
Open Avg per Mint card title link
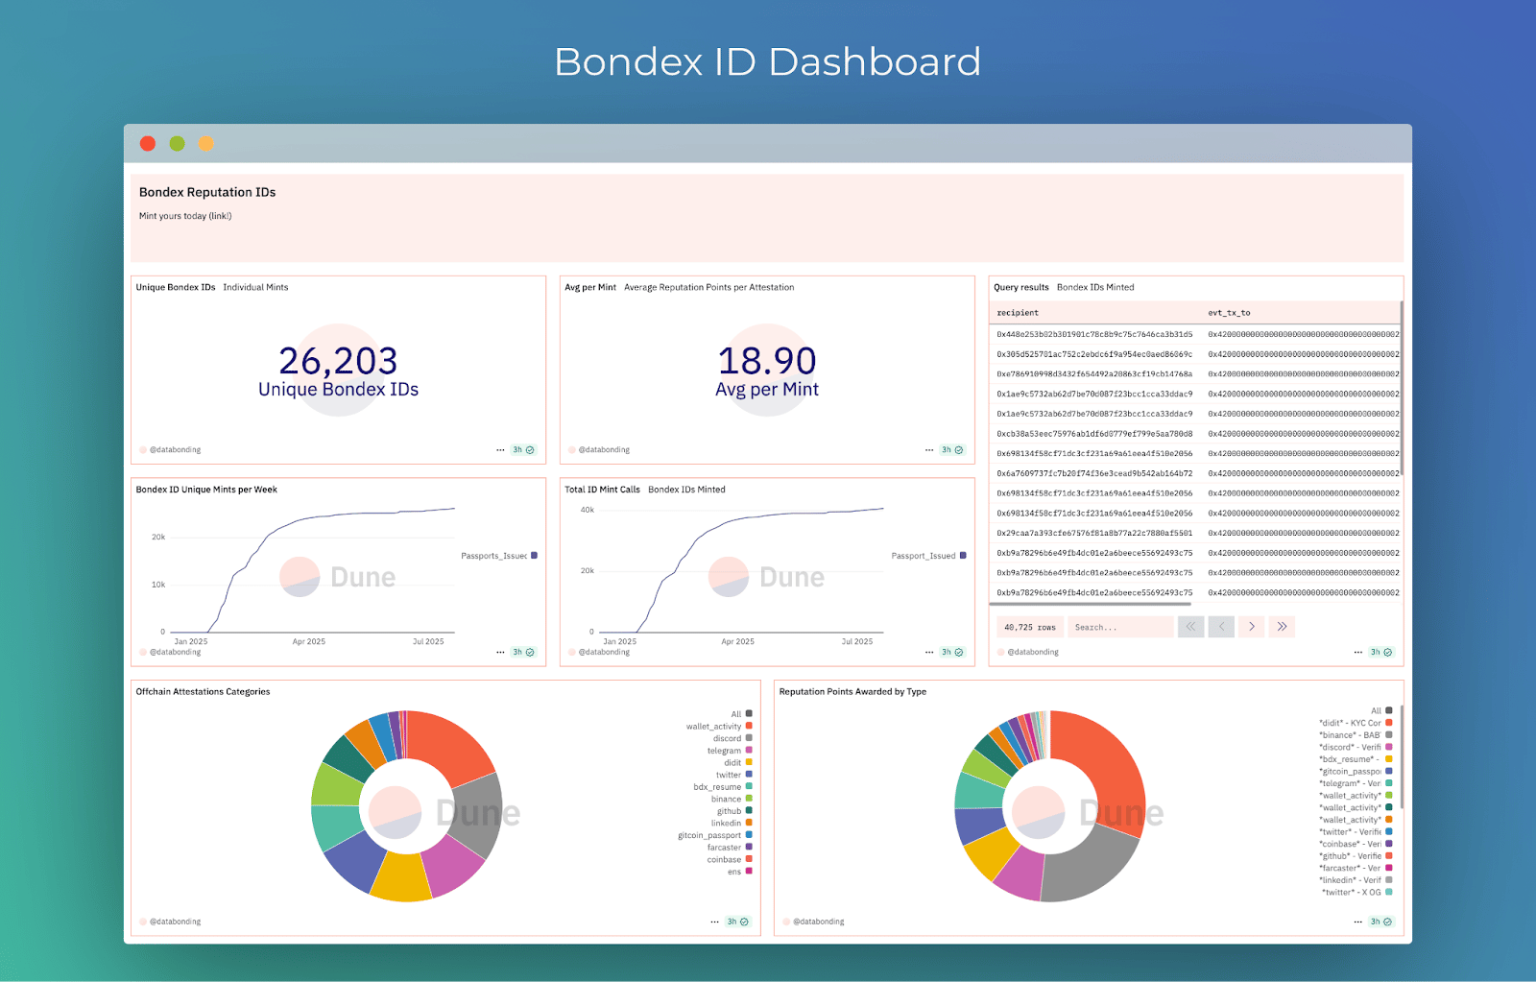pyautogui.click(x=590, y=287)
